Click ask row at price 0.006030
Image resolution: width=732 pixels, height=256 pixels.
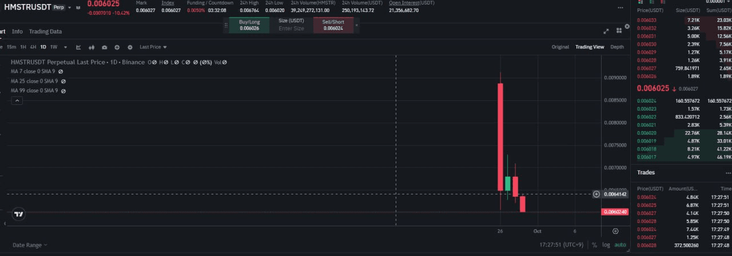pyautogui.click(x=683, y=44)
